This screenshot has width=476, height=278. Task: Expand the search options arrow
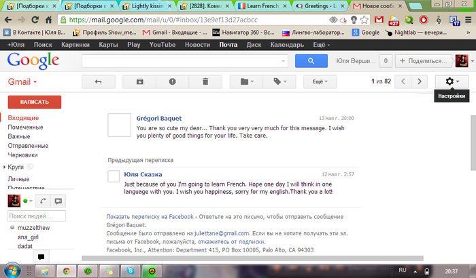[284, 61]
